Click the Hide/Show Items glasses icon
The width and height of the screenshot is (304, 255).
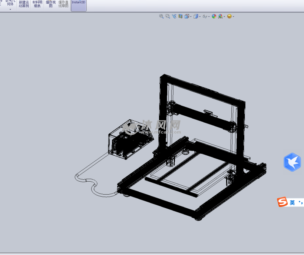[x=205, y=16]
